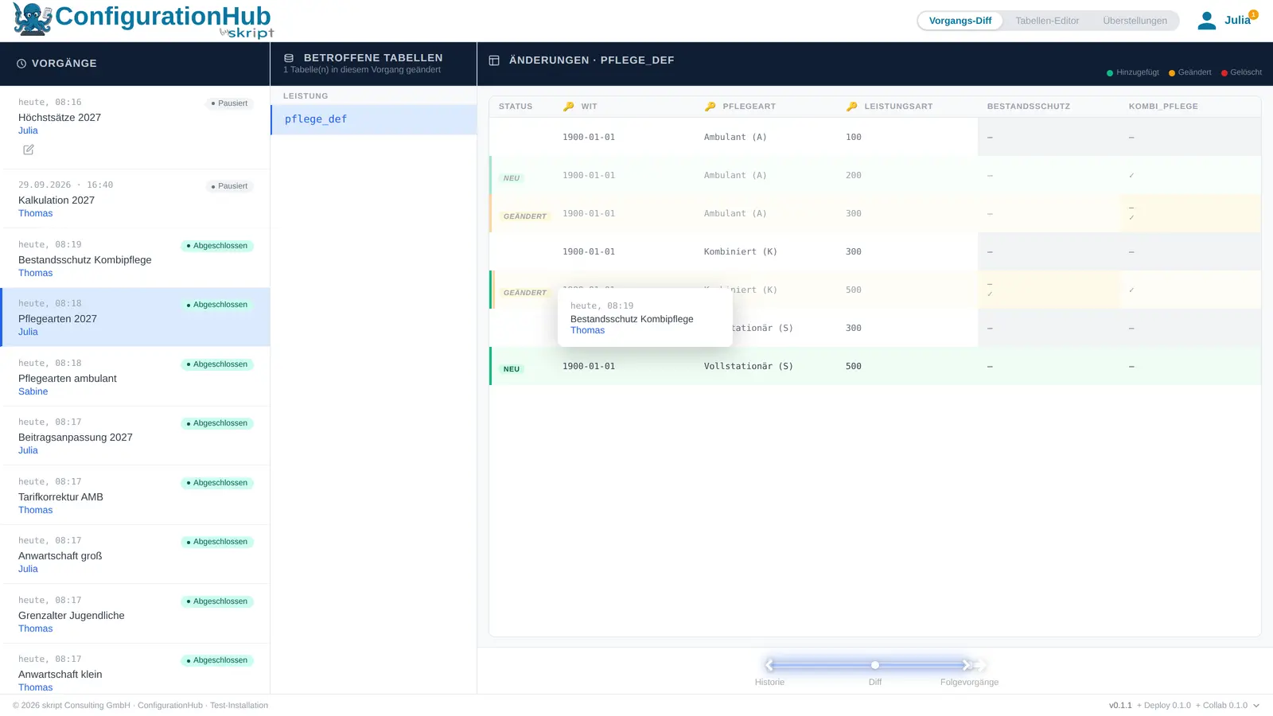Click the notification badge next to Julia

[x=1253, y=14]
